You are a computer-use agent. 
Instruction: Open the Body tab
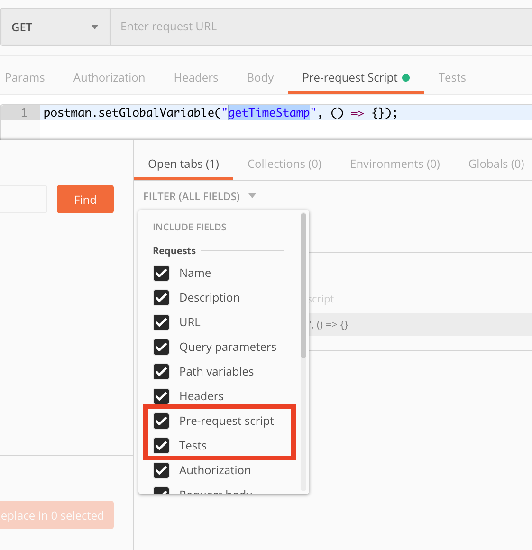pyautogui.click(x=260, y=77)
